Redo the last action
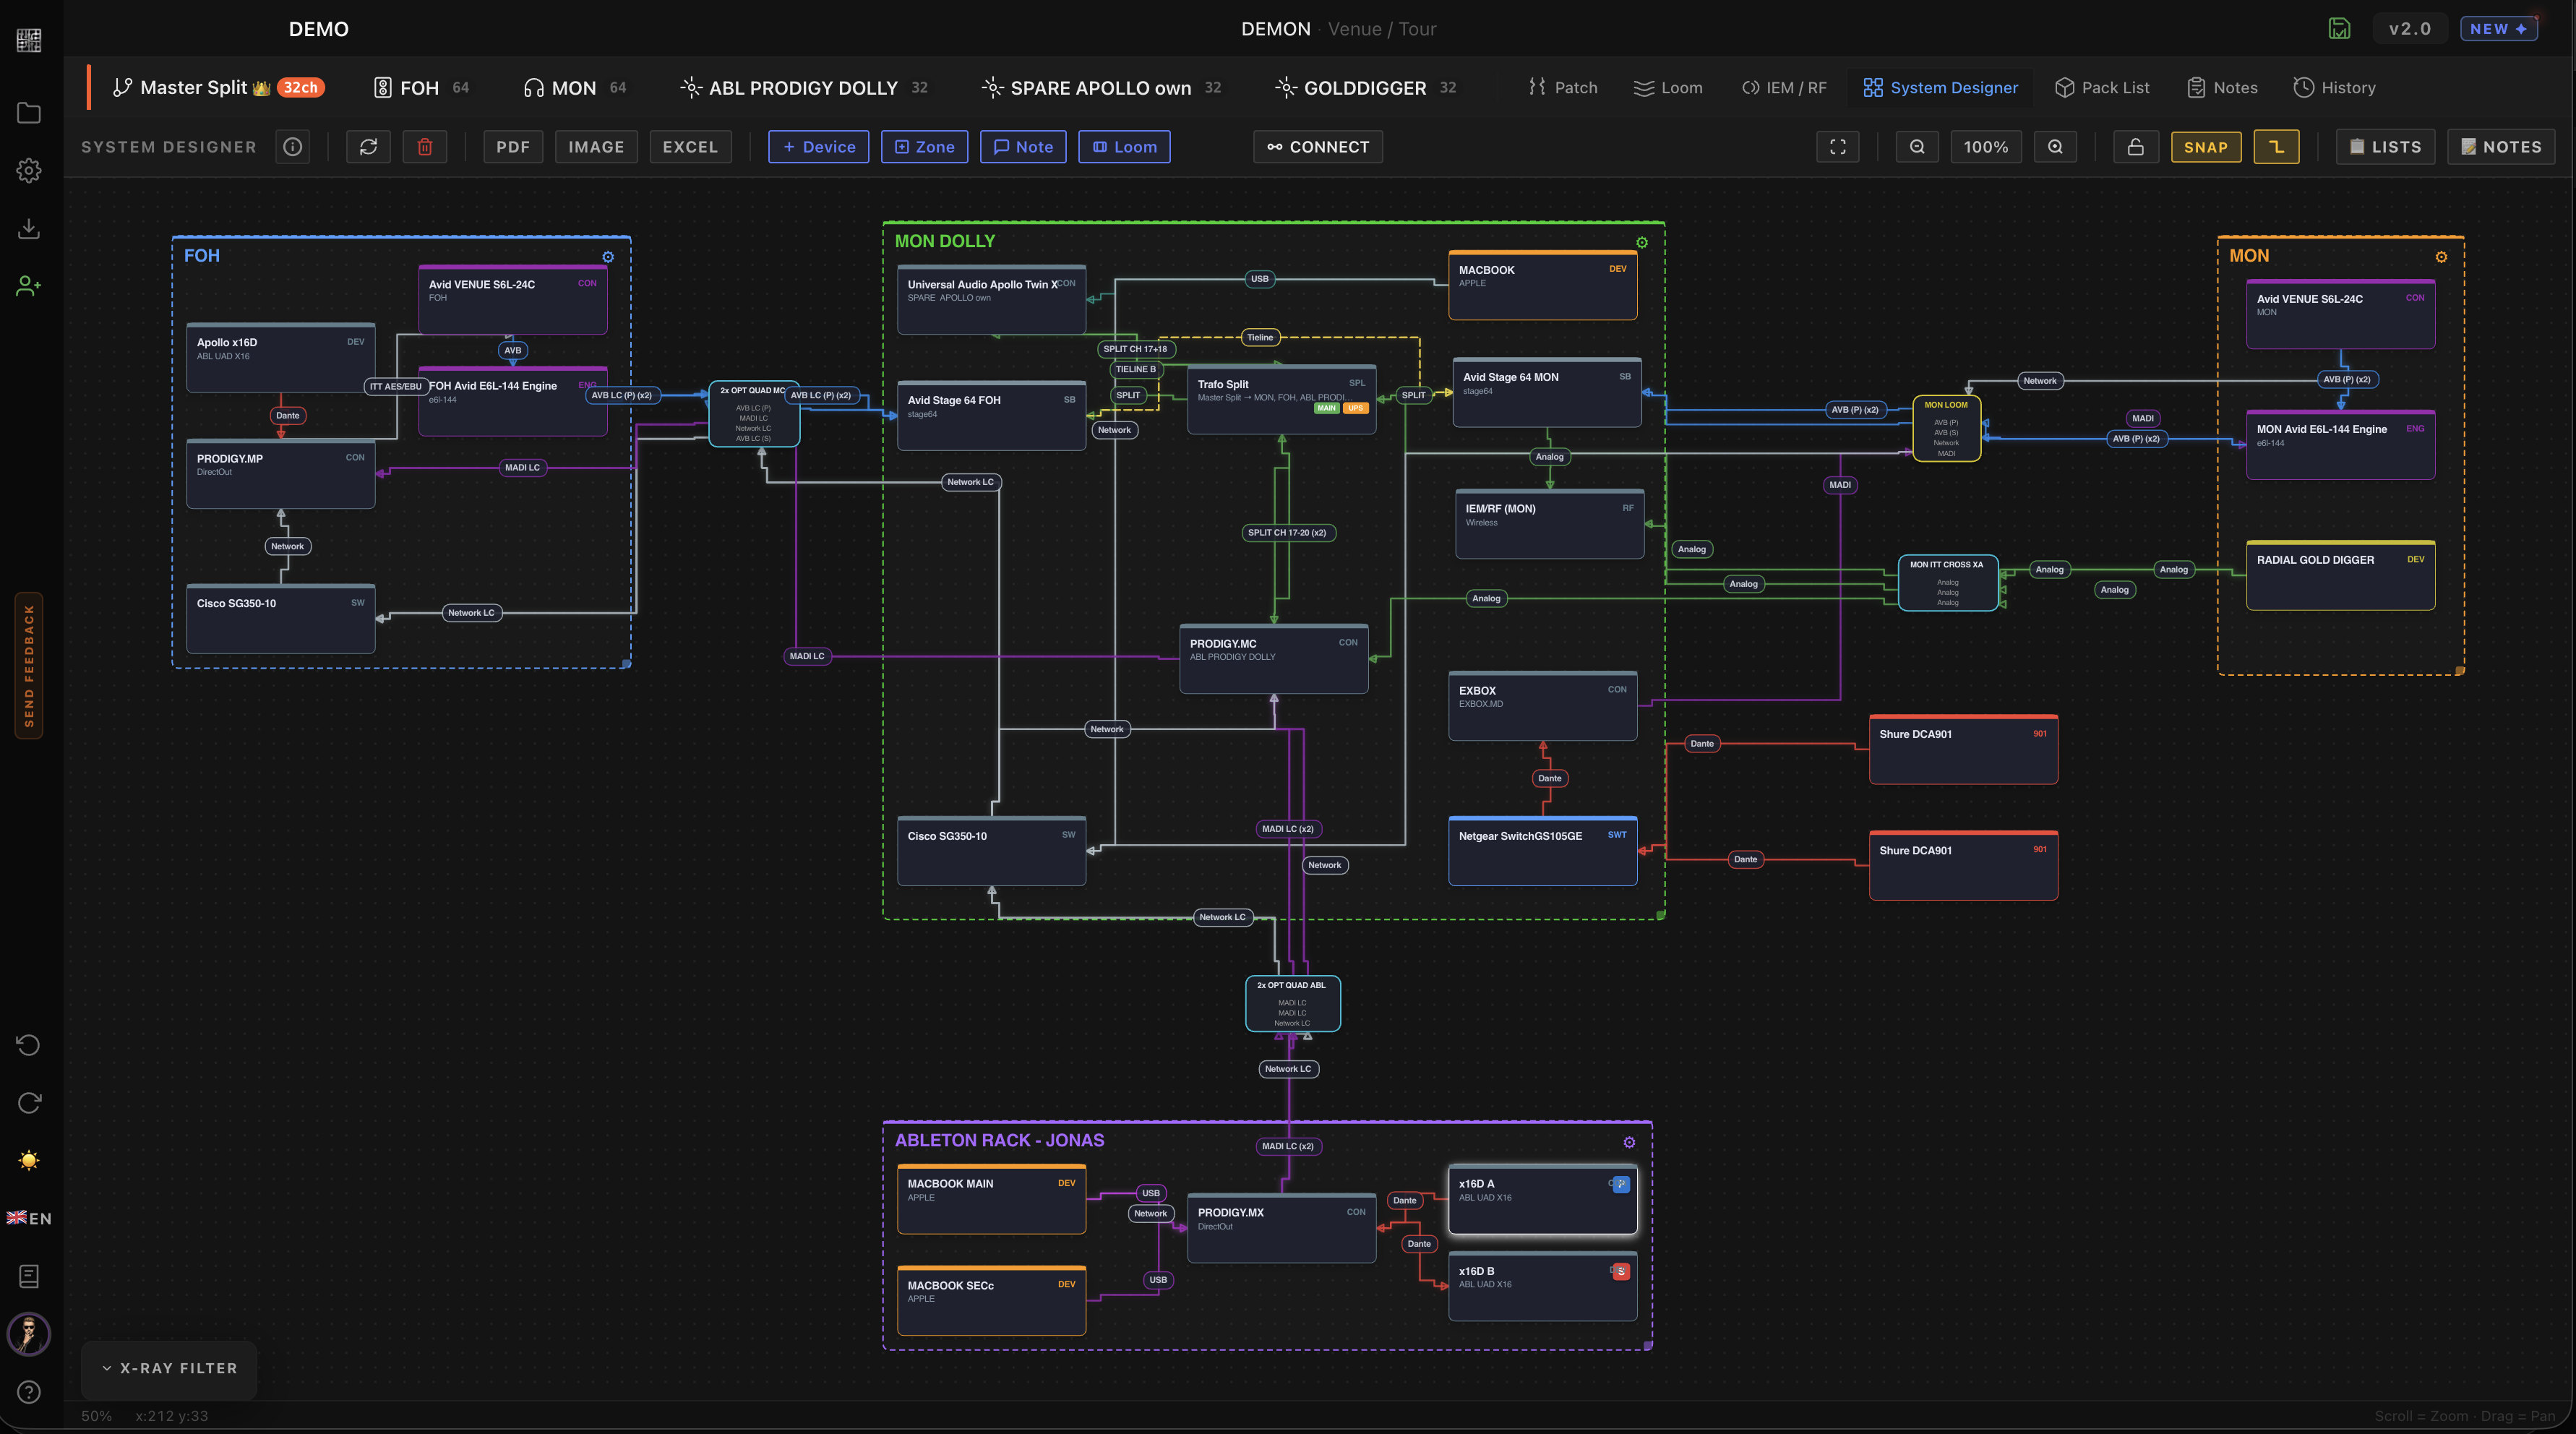The width and height of the screenshot is (2576, 1434). [x=29, y=1103]
